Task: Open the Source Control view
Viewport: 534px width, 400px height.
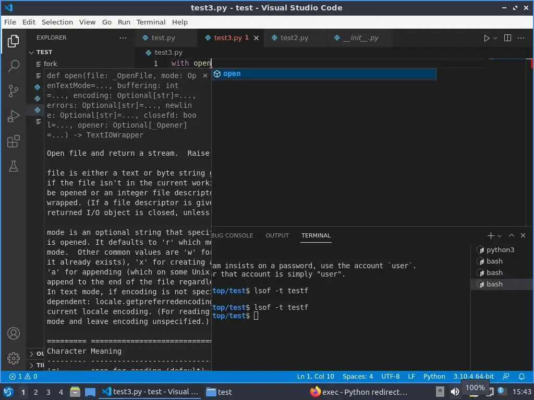Action: point(13,91)
